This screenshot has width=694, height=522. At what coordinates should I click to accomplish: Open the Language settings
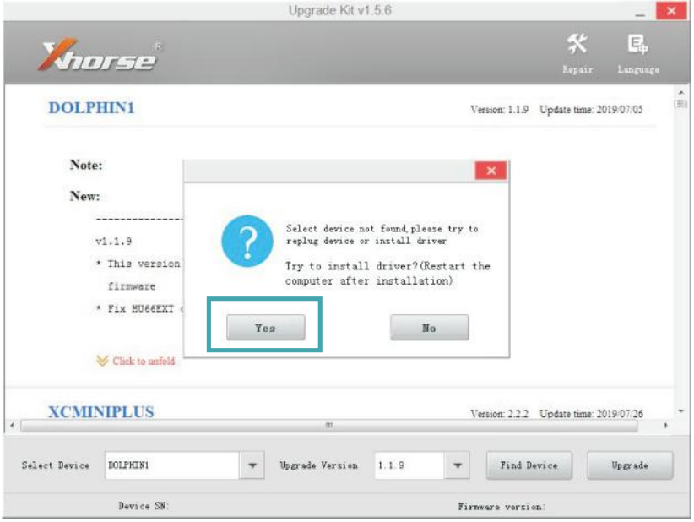pyautogui.click(x=637, y=53)
